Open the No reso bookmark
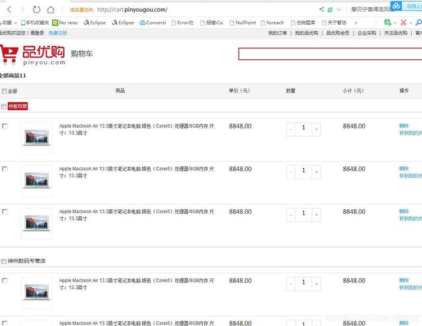Image resolution: width=422 pixels, height=326 pixels. click(x=65, y=23)
